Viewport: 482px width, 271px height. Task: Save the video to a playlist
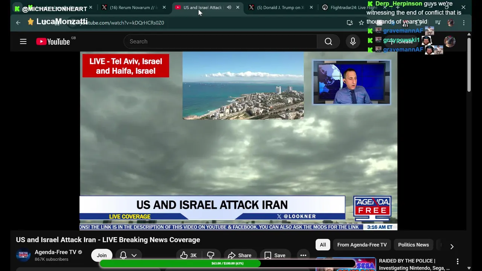click(275, 255)
